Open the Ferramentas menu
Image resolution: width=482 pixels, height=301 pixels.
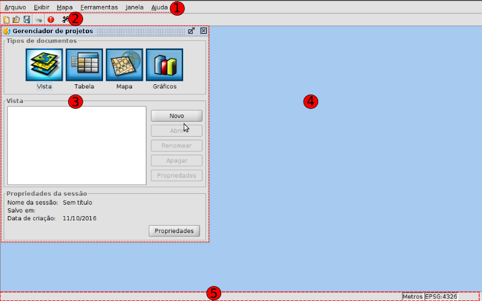point(99,7)
